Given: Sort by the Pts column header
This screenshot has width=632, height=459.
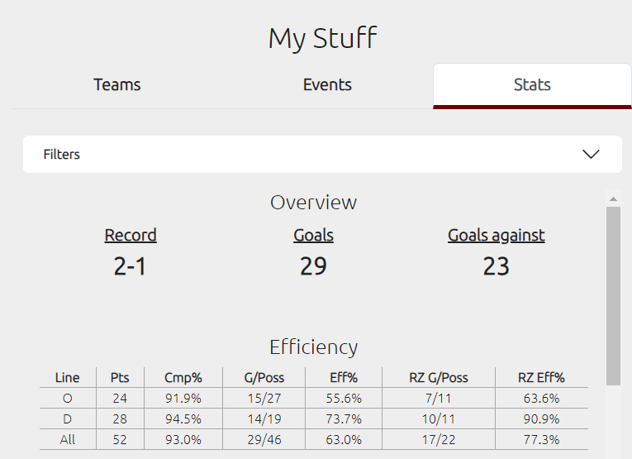Looking at the screenshot, I should [x=120, y=377].
